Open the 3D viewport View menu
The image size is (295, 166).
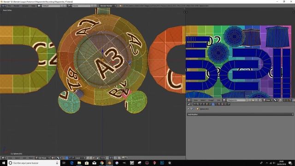[x=10, y=158]
